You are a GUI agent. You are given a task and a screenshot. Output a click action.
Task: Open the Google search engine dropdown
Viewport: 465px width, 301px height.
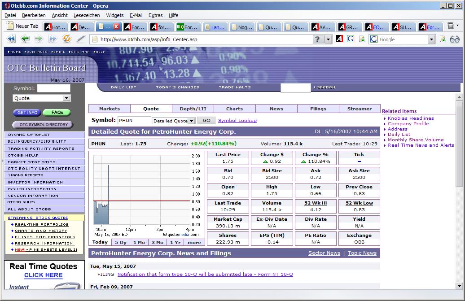coord(430,39)
